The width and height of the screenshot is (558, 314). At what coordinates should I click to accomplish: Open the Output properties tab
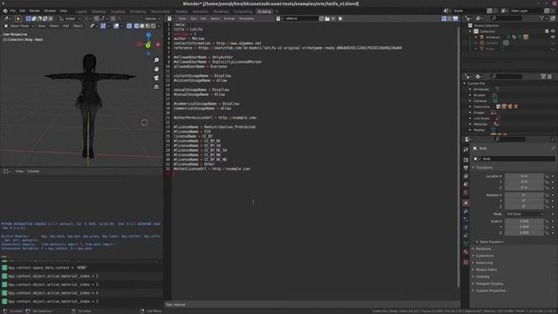[x=466, y=168]
